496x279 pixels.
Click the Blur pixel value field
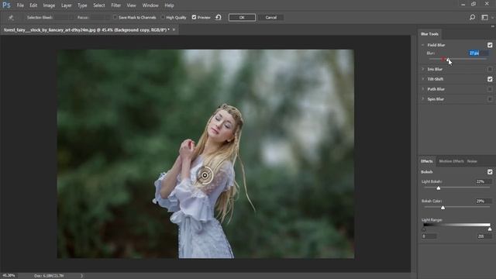[478, 53]
